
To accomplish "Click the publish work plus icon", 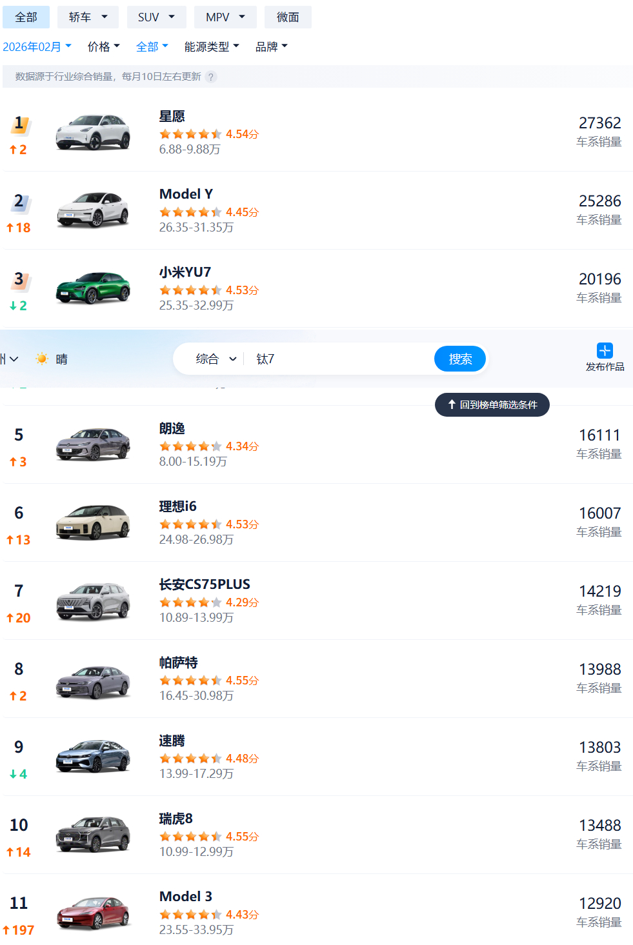I will 605,350.
